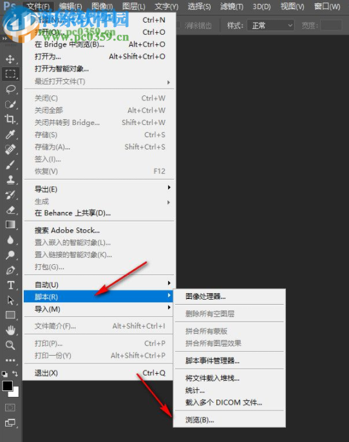Select the History Brush tool

pyautogui.click(x=10, y=195)
